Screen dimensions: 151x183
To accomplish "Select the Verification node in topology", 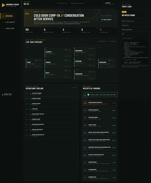I will pyautogui.click(x=107, y=63).
